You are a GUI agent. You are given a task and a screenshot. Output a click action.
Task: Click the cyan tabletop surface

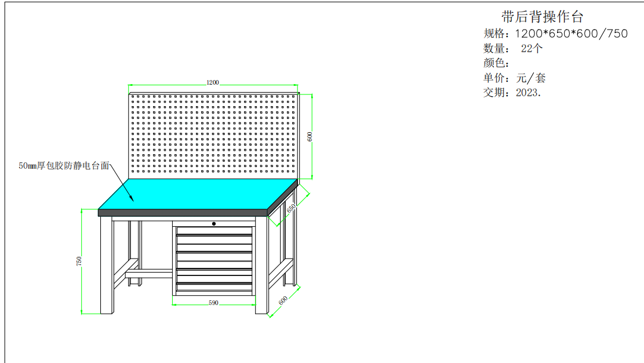198,194
